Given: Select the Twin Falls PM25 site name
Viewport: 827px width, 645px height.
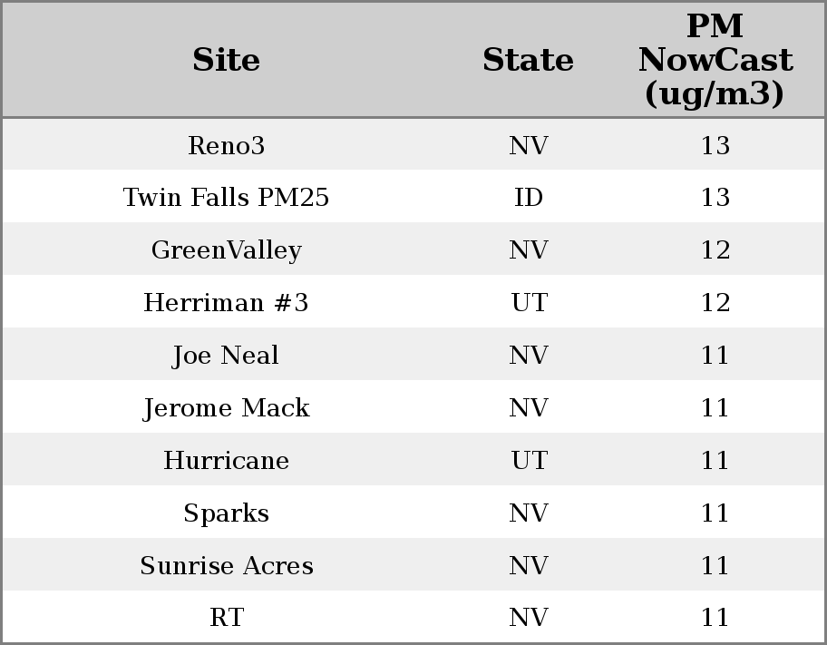Looking at the screenshot, I should [x=226, y=198].
